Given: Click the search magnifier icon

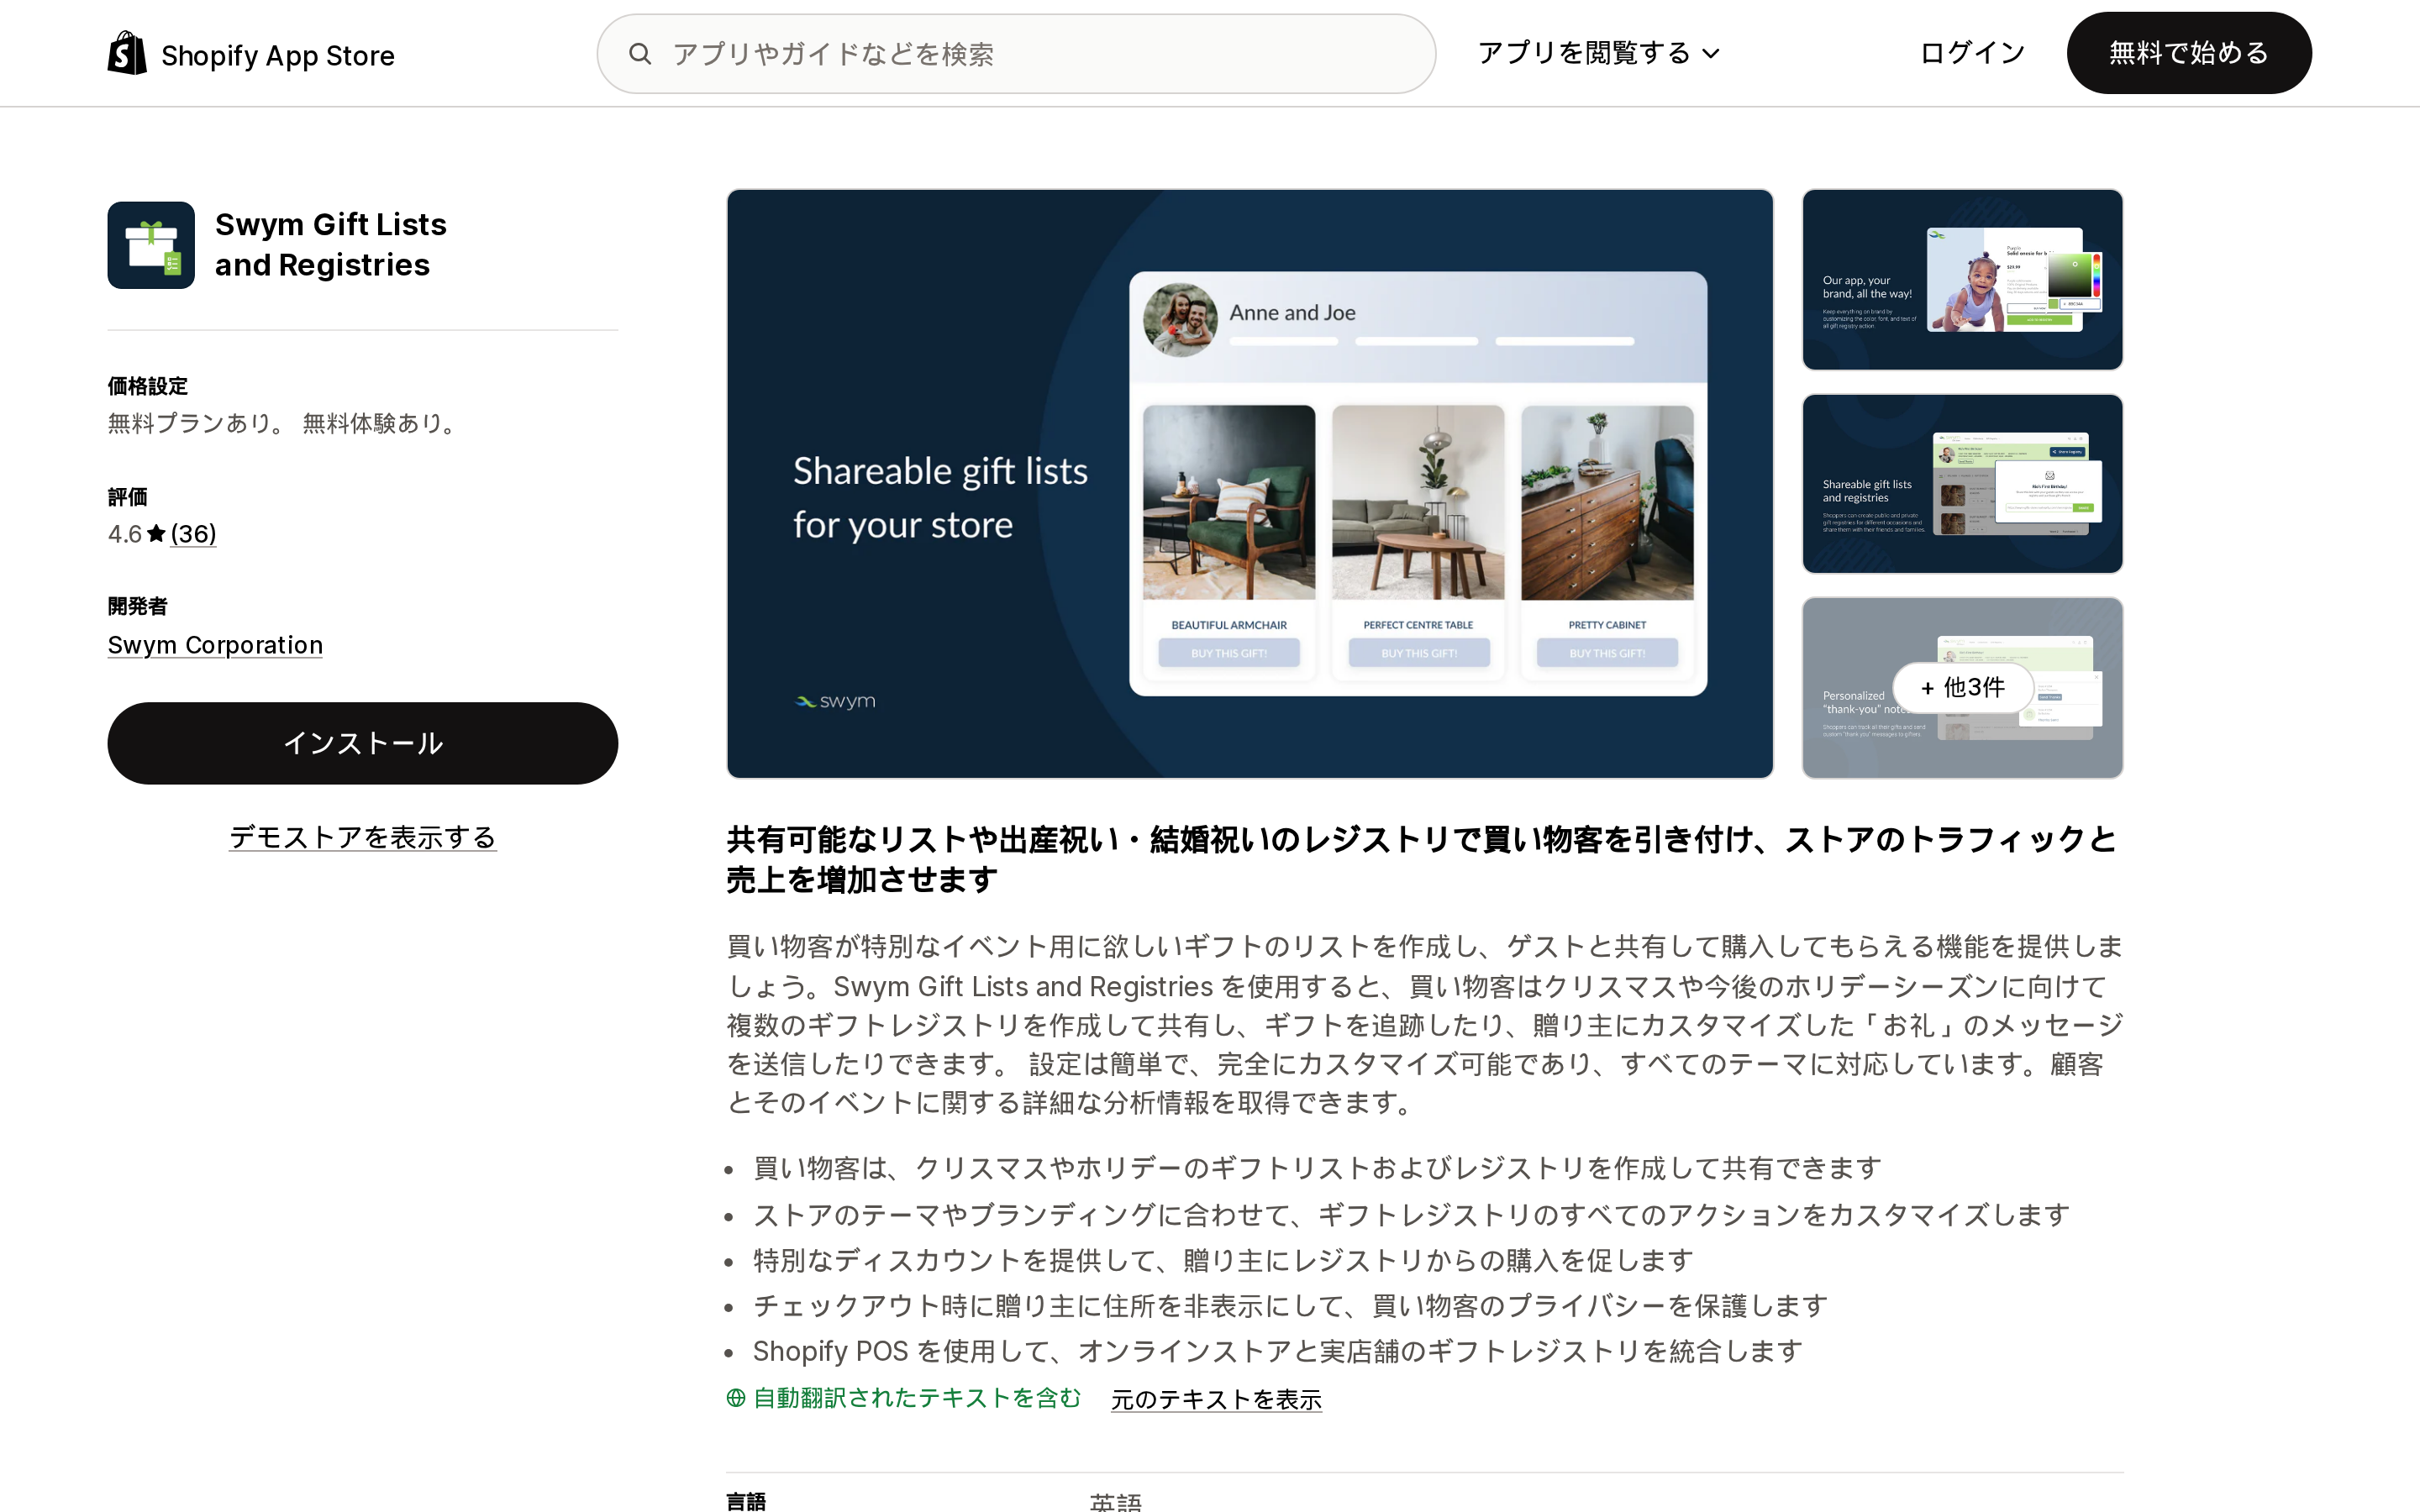Looking at the screenshot, I should click(x=640, y=54).
